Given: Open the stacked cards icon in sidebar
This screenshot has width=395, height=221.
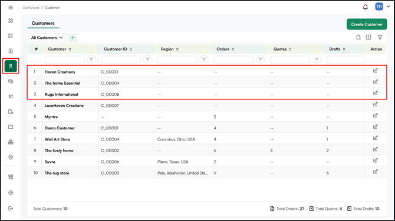Looking at the screenshot, I should coord(11,81).
